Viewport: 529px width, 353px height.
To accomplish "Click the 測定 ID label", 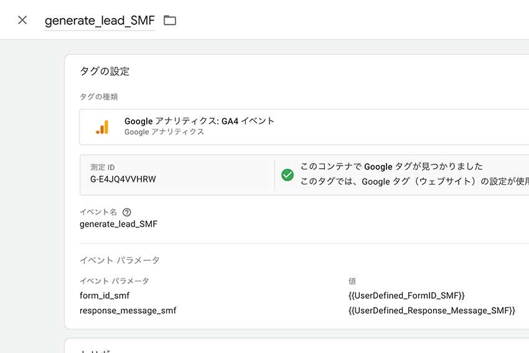I will [102, 167].
